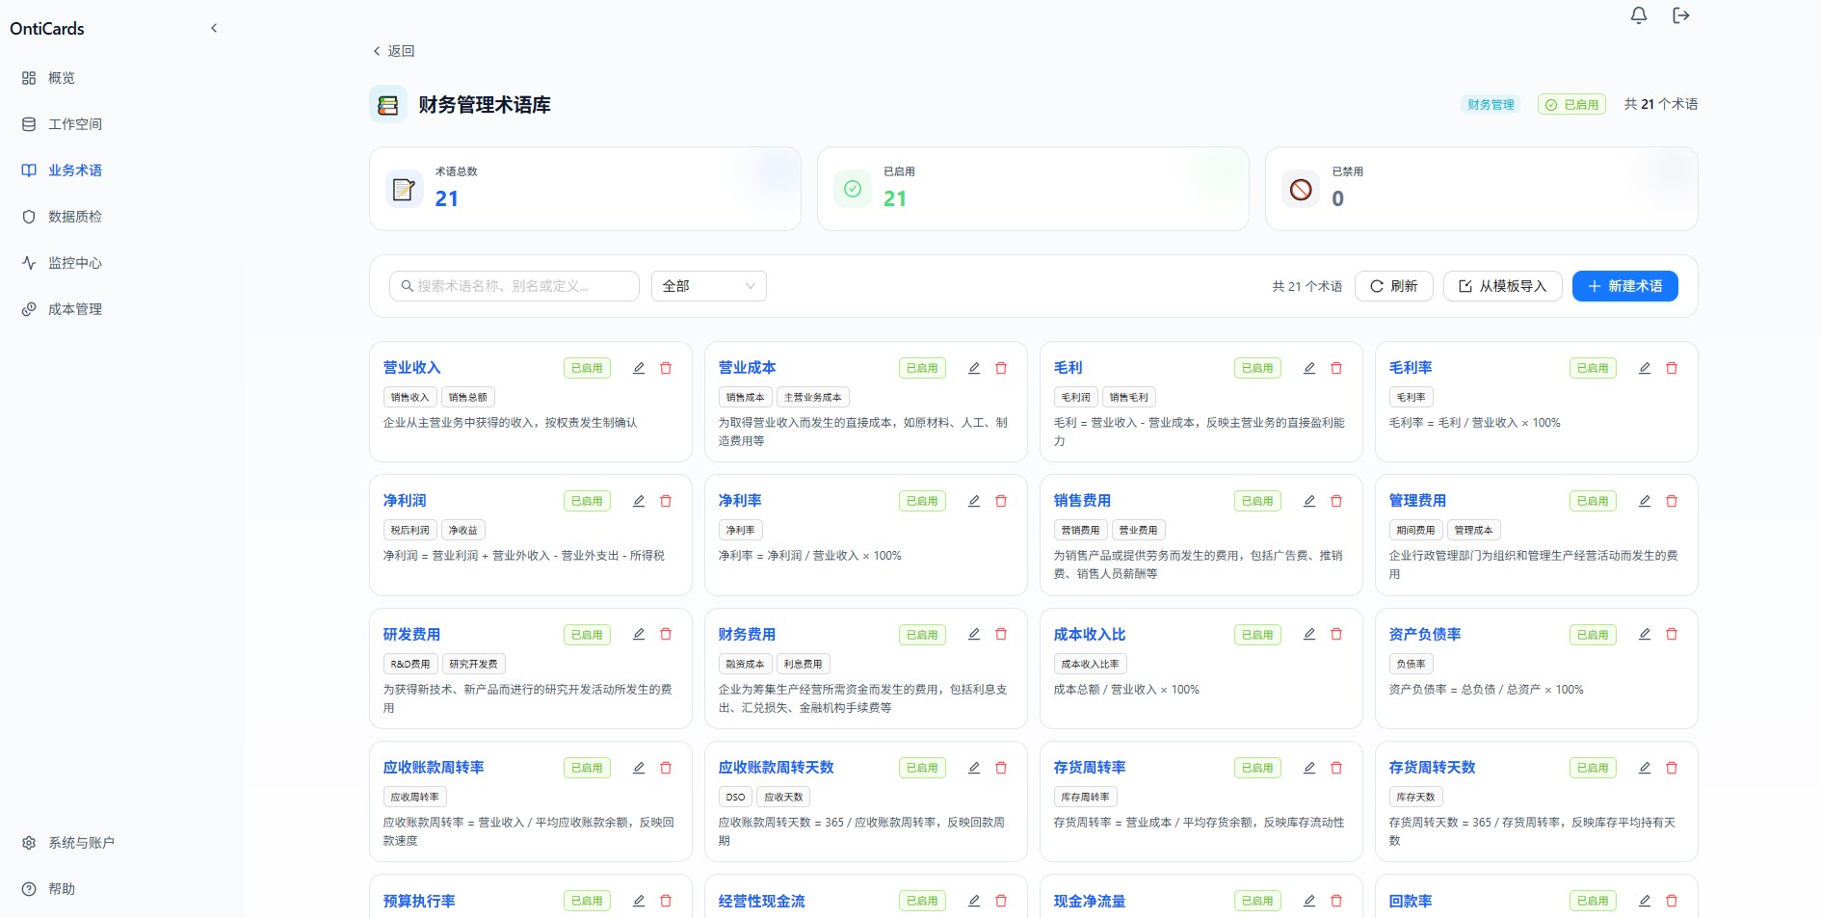Viewport: 1821px width, 918px height.
Task: Click the logout icon in the header
Action: click(1680, 15)
